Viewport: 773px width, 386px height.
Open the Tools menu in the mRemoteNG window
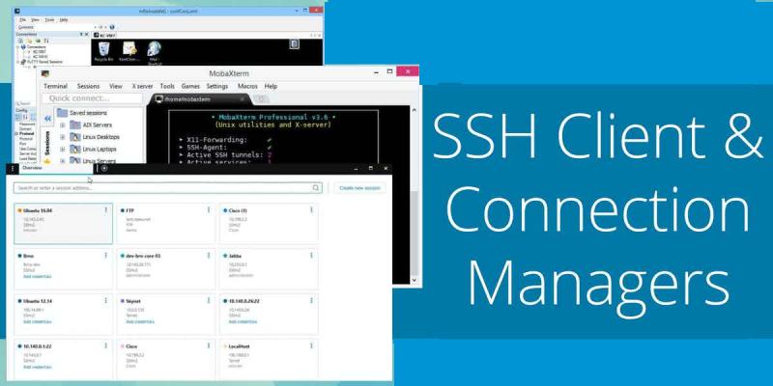(x=50, y=20)
